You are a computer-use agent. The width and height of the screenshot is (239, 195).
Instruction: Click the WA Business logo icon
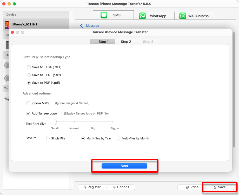click(182, 16)
